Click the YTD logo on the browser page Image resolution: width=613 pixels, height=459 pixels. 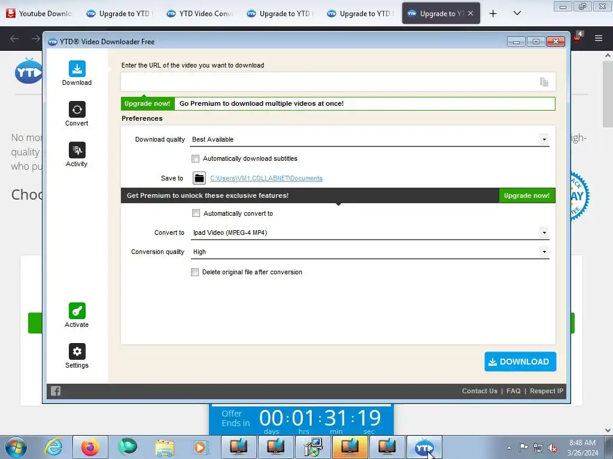[x=28, y=72]
